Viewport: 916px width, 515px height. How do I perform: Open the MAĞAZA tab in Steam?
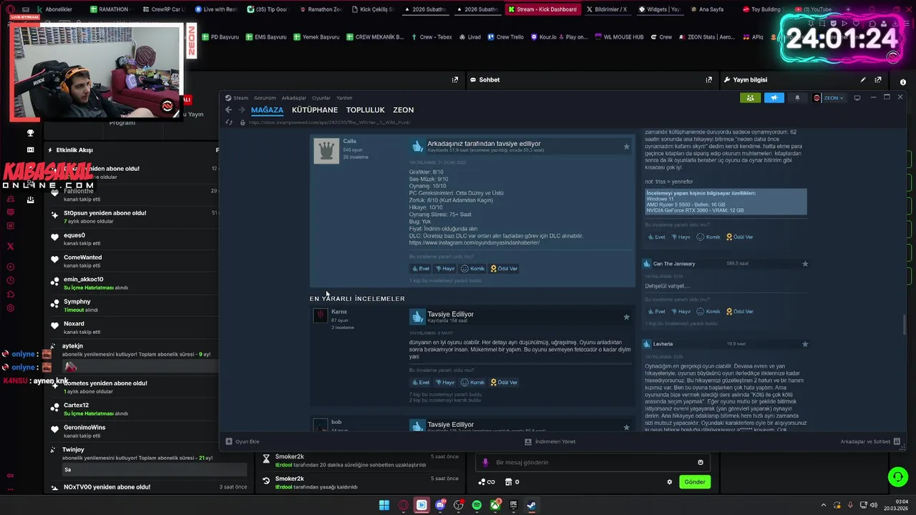[267, 110]
